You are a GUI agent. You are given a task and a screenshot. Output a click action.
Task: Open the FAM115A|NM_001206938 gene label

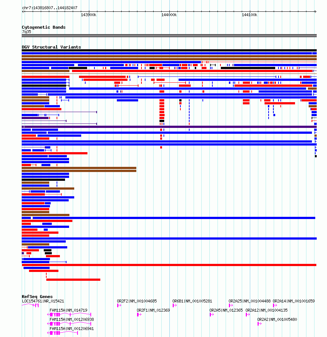[x=72, y=320]
